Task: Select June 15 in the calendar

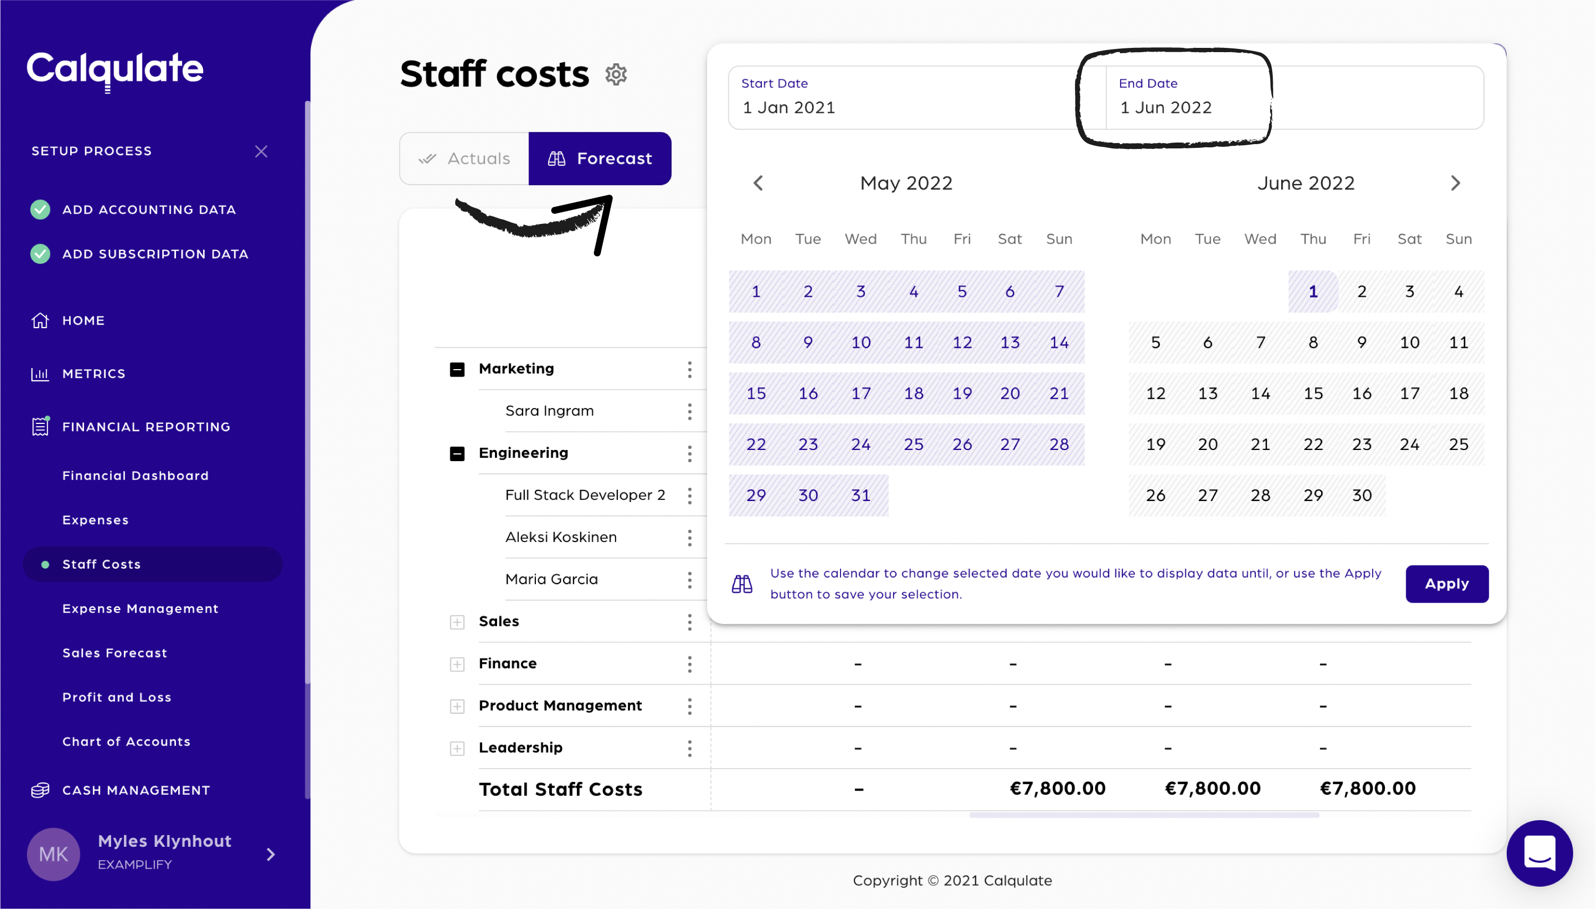Action: [1313, 393]
